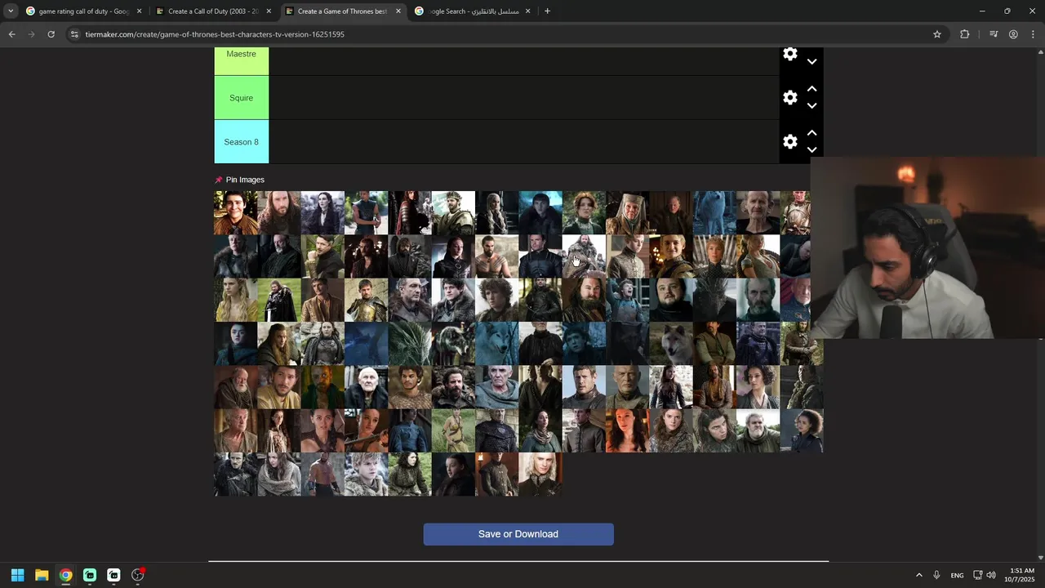Move Squire tier down with chevron

[x=812, y=106]
